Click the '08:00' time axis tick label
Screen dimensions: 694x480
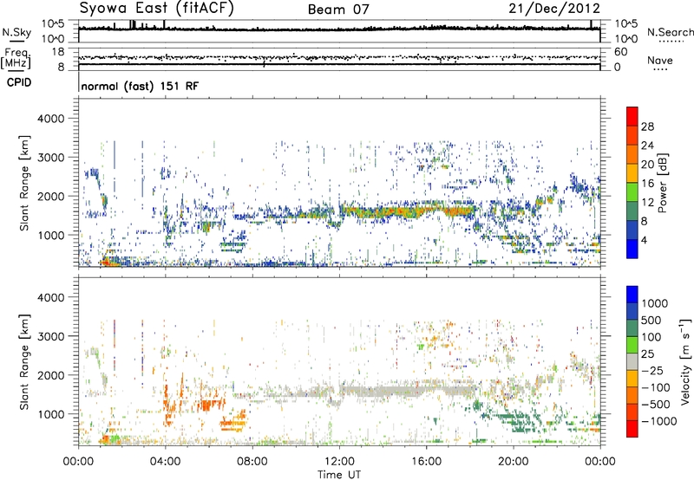pos(252,462)
